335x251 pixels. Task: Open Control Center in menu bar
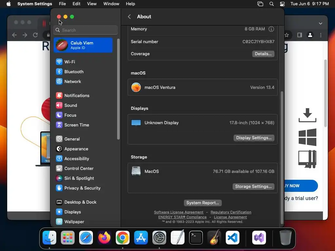pos(282,4)
